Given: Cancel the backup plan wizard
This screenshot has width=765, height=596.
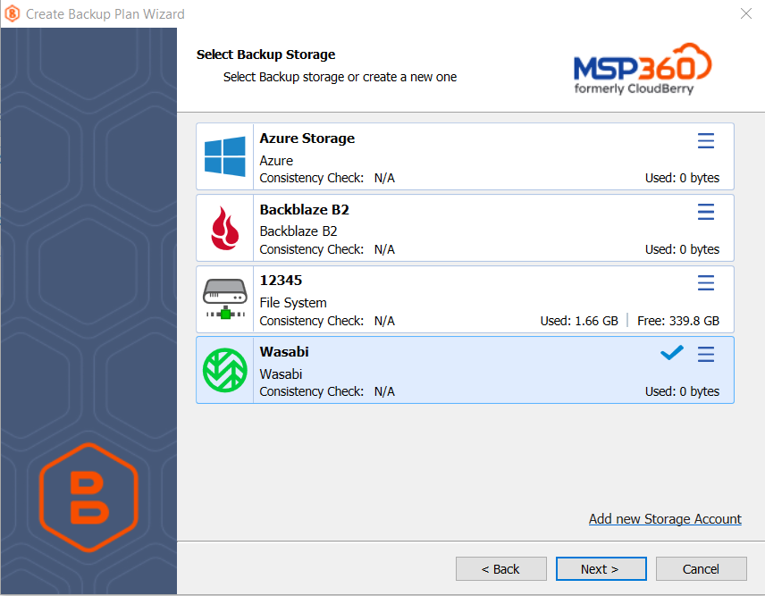Looking at the screenshot, I should 701,568.
